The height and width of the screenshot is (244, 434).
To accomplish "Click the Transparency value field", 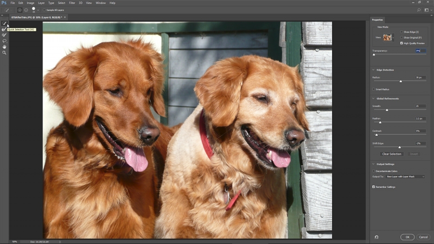I will pyautogui.click(x=420, y=51).
